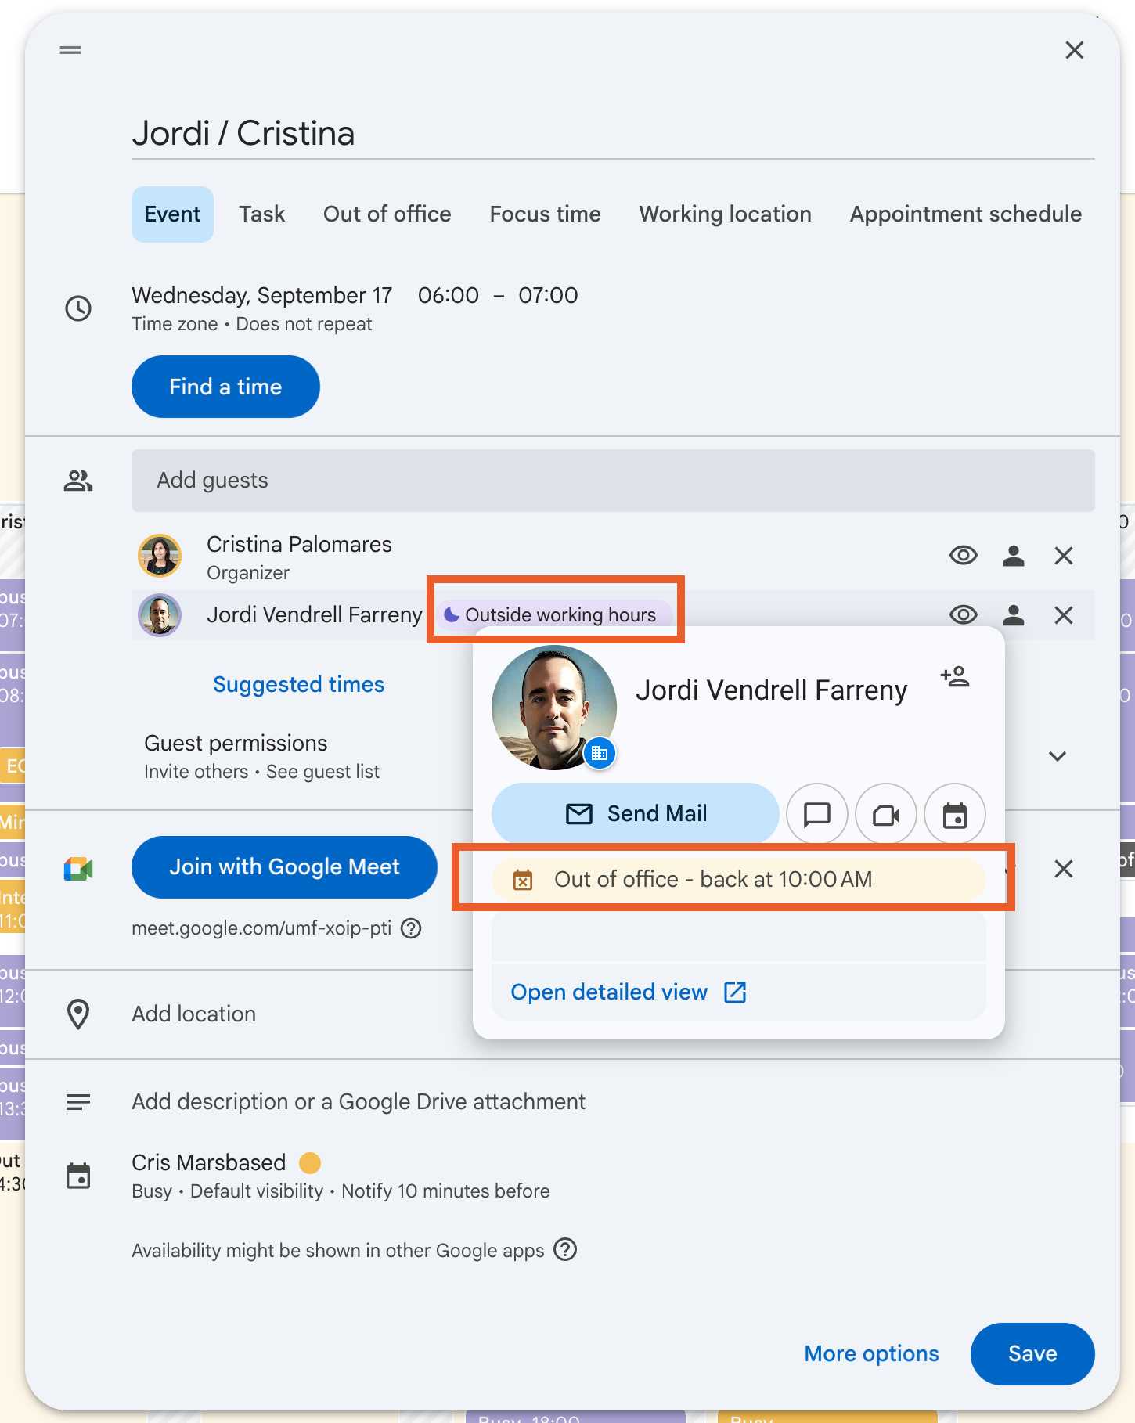The image size is (1135, 1423).
Task: Click the Add guests field
Action: [x=613, y=480]
